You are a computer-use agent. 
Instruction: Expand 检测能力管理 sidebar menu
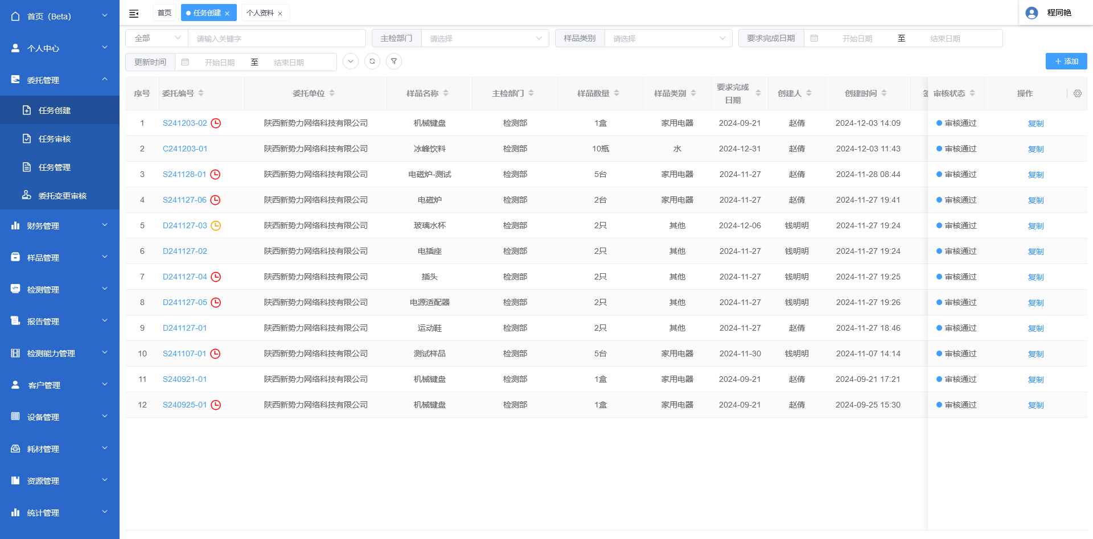point(60,353)
